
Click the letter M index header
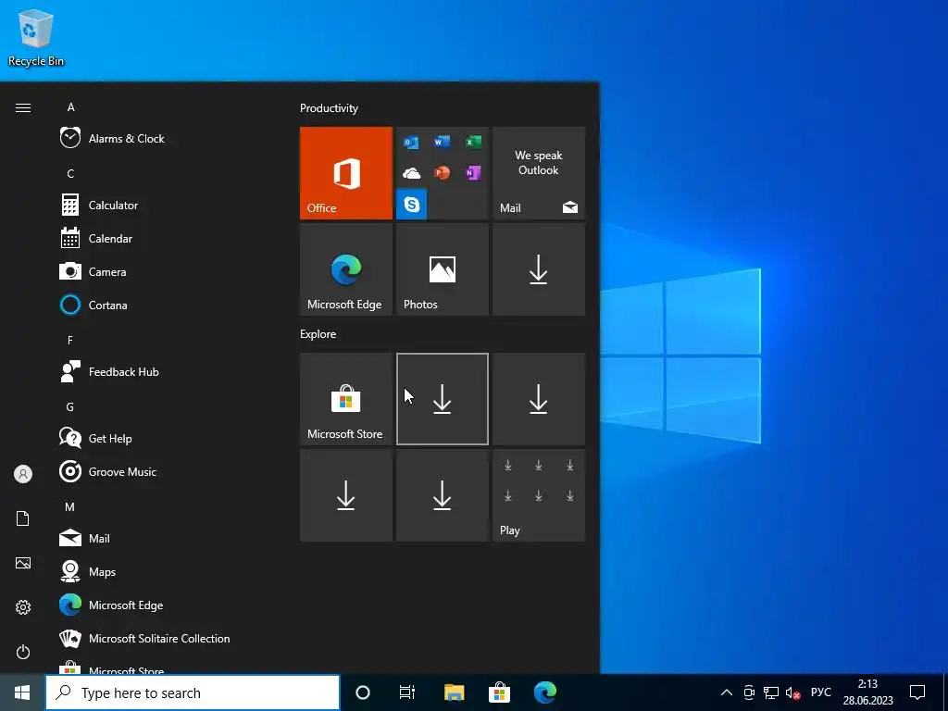coord(70,506)
